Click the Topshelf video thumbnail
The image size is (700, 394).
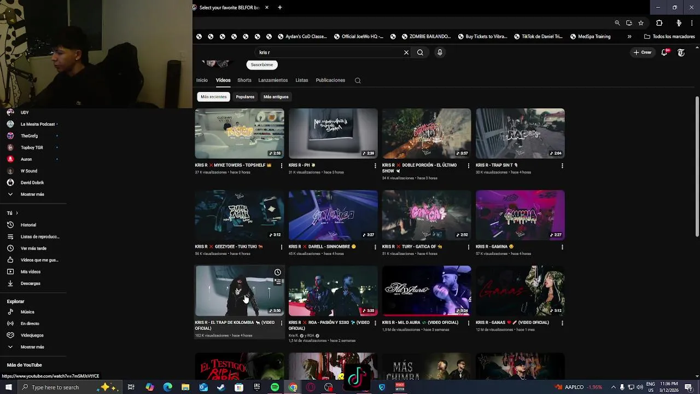pos(240,134)
